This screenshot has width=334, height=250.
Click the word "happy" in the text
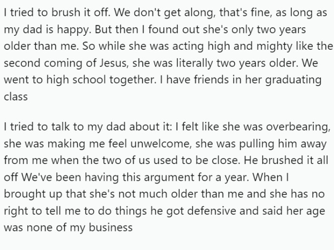click(x=76, y=29)
